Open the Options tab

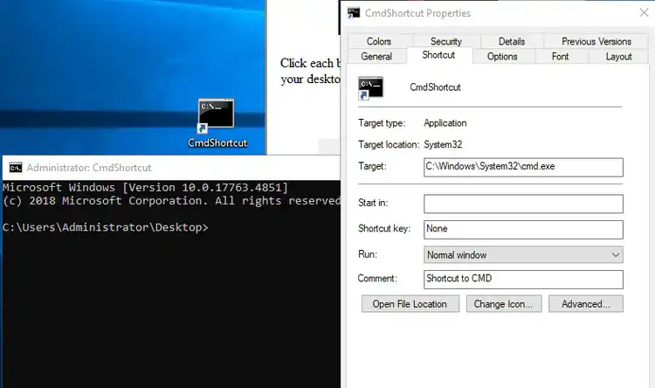pos(502,57)
